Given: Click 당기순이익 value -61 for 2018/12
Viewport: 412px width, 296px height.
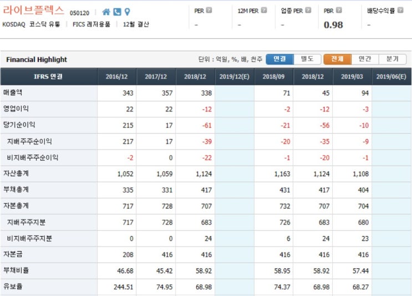Looking at the screenshot, I should [207, 125].
